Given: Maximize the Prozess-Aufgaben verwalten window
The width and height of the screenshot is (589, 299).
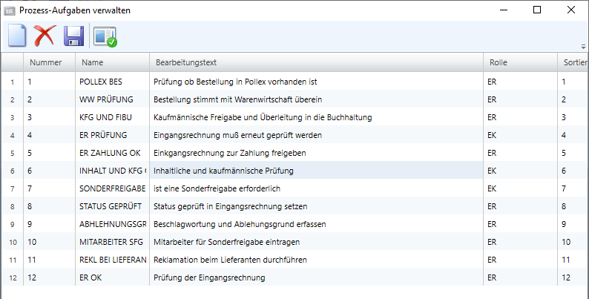Looking at the screenshot, I should 537,10.
